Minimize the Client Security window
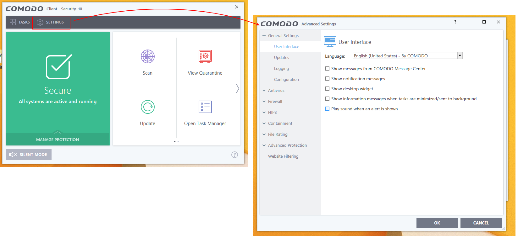 coord(223,7)
